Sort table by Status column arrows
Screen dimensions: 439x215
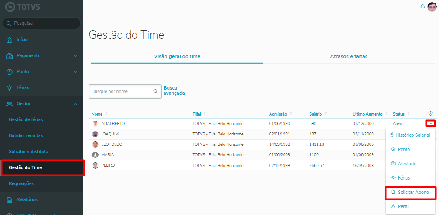409,114
